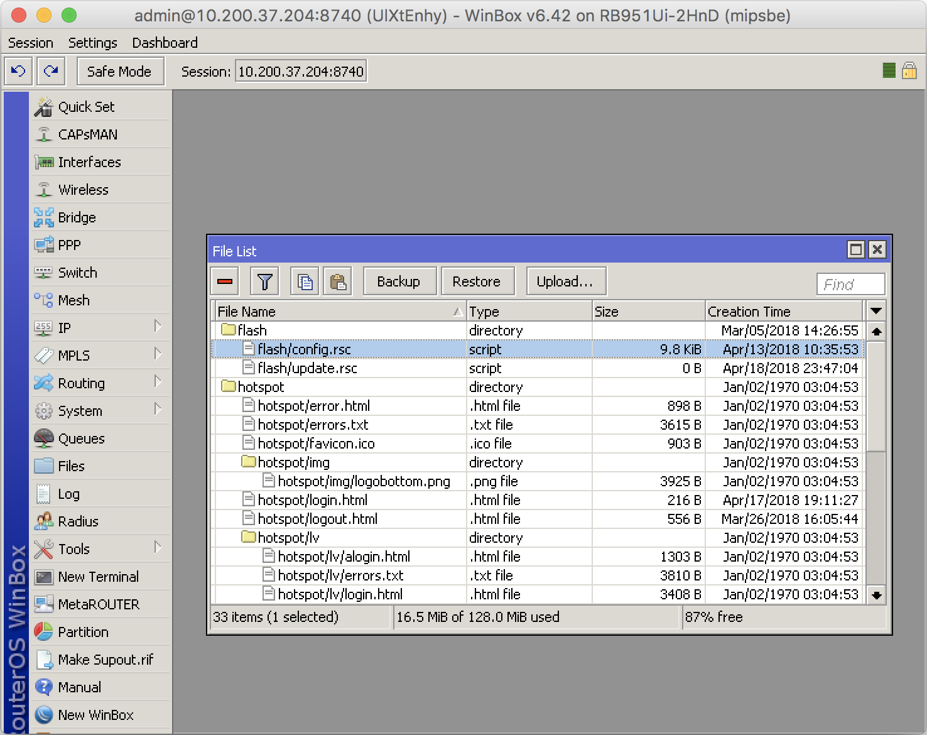927x735 pixels.
Task: Open Bridge sidebar item
Action: click(x=101, y=217)
